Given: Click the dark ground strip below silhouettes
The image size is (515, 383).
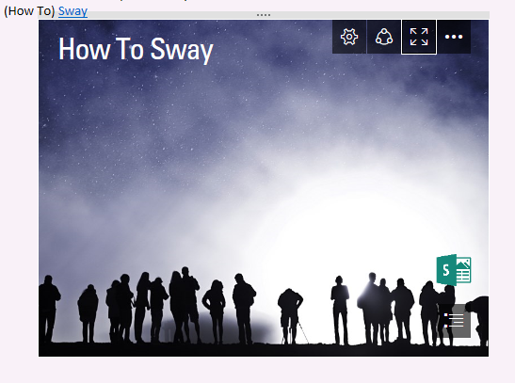Looking at the screenshot, I should tap(264, 350).
